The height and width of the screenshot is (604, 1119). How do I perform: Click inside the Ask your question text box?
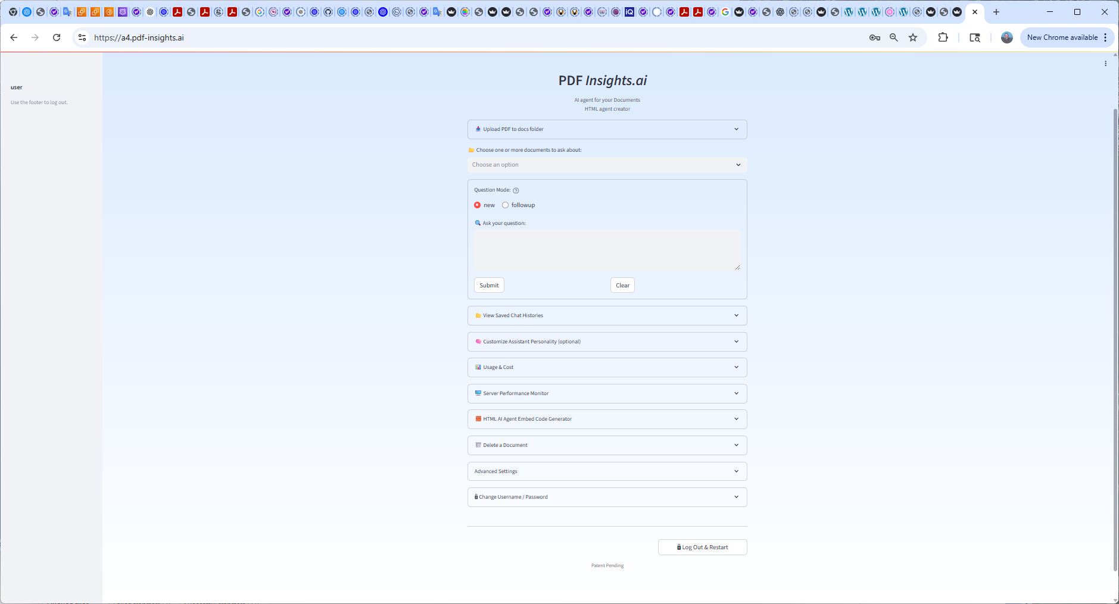(x=606, y=250)
